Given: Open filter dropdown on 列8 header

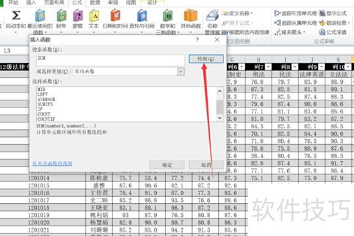Looking at the screenshot, I should (295, 67).
